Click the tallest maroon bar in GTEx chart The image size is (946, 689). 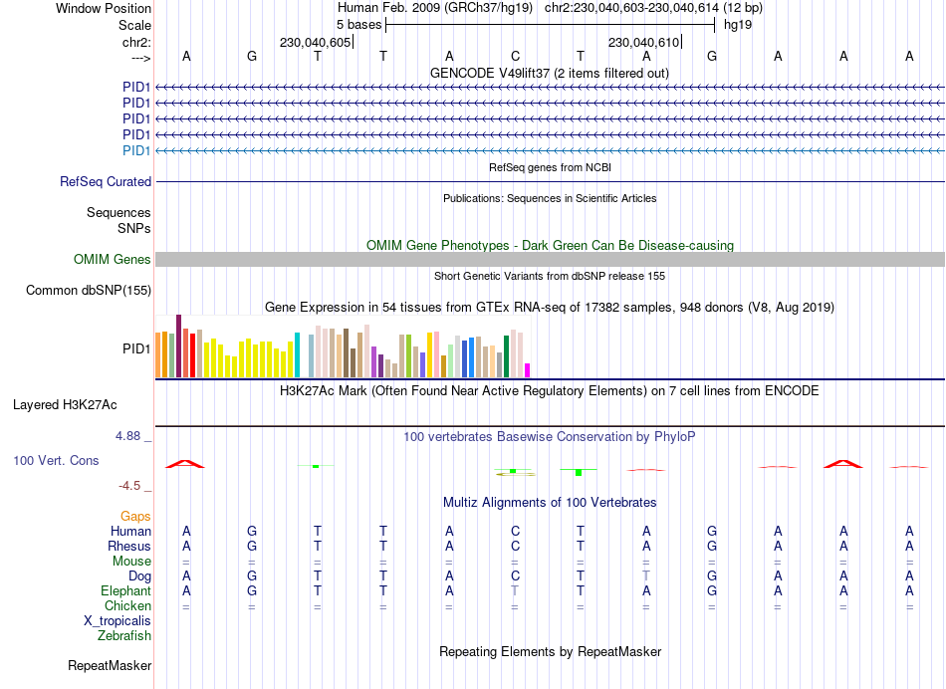(x=178, y=345)
